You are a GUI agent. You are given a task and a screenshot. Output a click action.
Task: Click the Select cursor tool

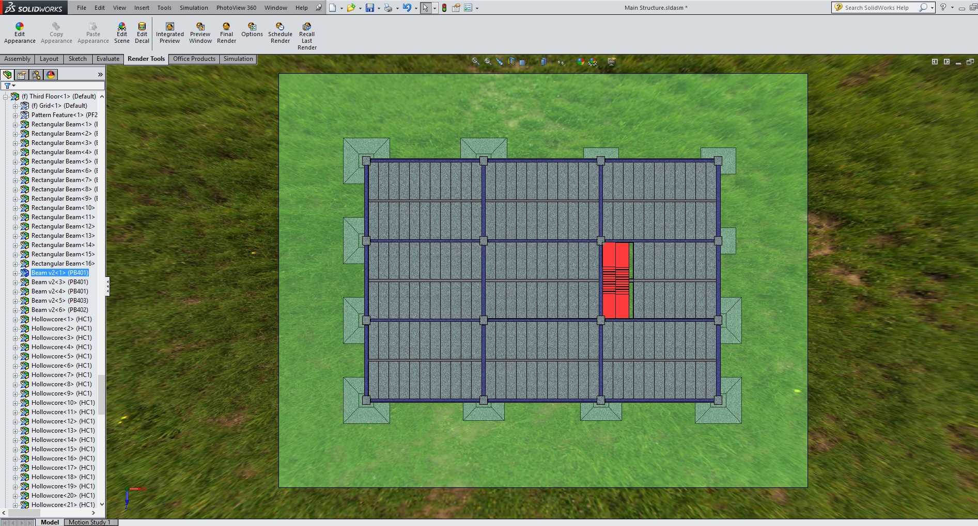[425, 8]
